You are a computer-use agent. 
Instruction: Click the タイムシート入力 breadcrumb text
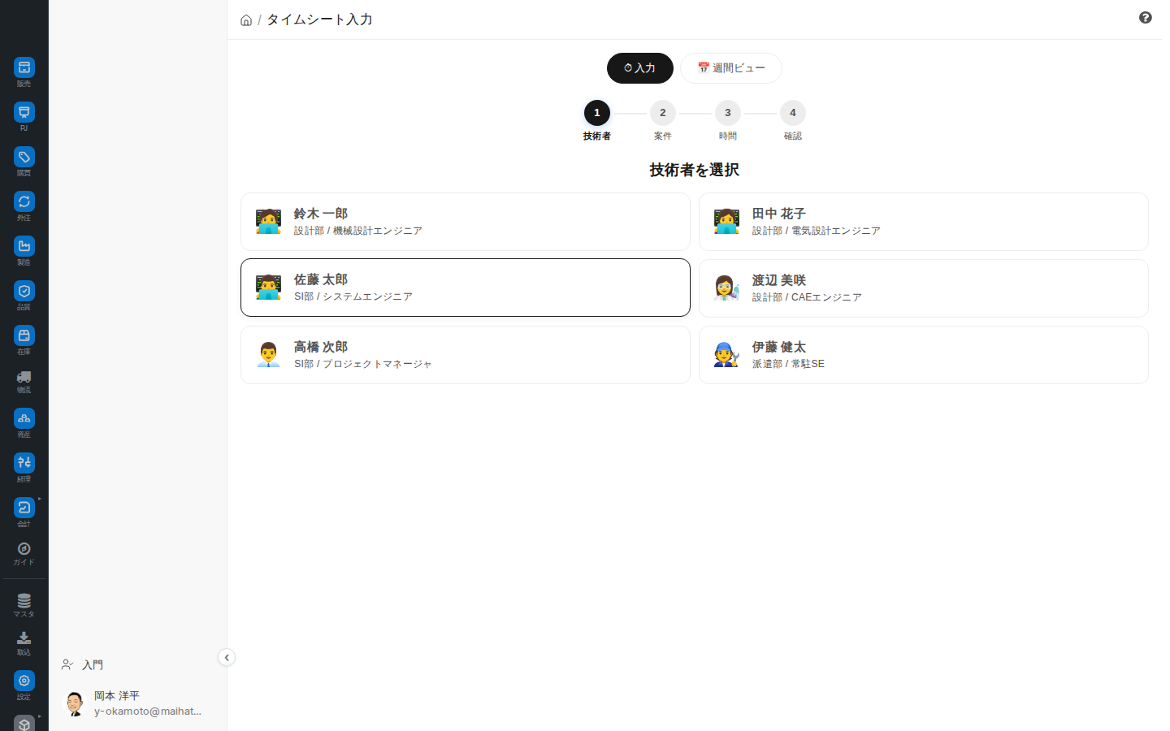(319, 19)
